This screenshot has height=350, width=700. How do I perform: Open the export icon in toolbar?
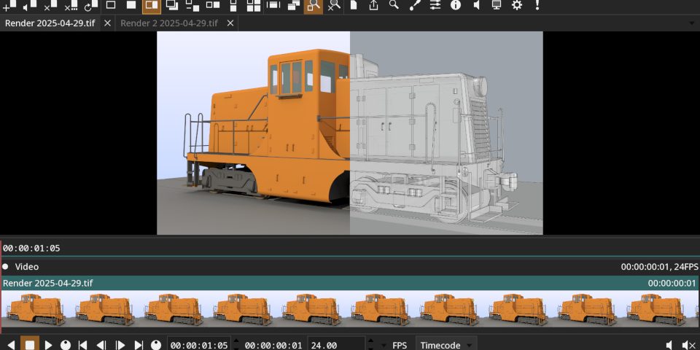click(374, 6)
